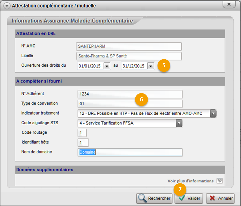Click the Libellé text field

tap(129, 56)
